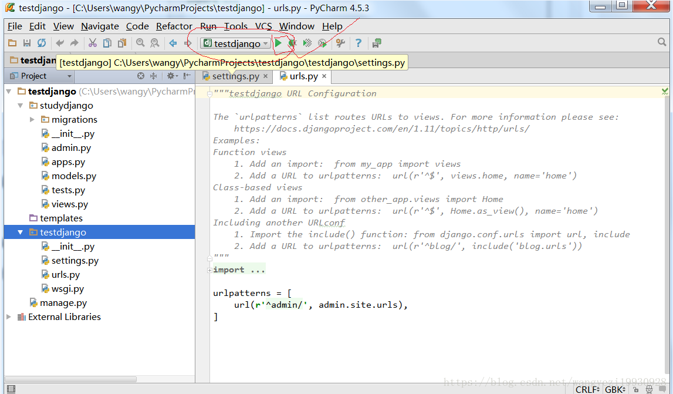This screenshot has height=394, width=673.
Task: Open event log speech bubble icon
Action: point(662,389)
